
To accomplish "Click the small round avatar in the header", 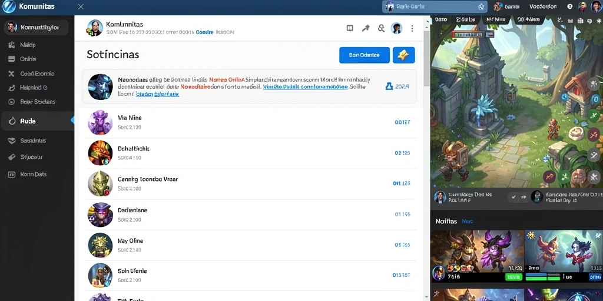I will (396, 28).
